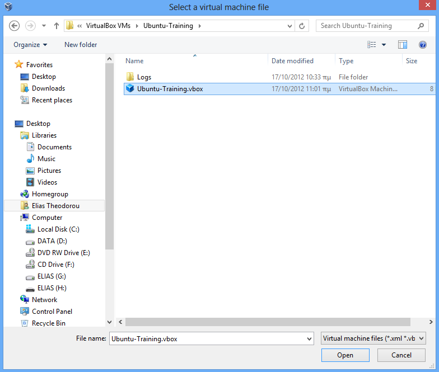Expand the arrow after Ubuntu-Training breadcrumb

coord(199,26)
